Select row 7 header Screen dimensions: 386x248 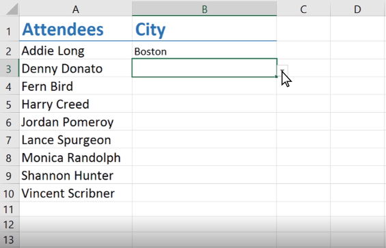[x=10, y=139]
